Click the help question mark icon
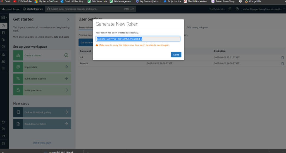The height and width of the screenshot is (153, 286). coord(237,9)
